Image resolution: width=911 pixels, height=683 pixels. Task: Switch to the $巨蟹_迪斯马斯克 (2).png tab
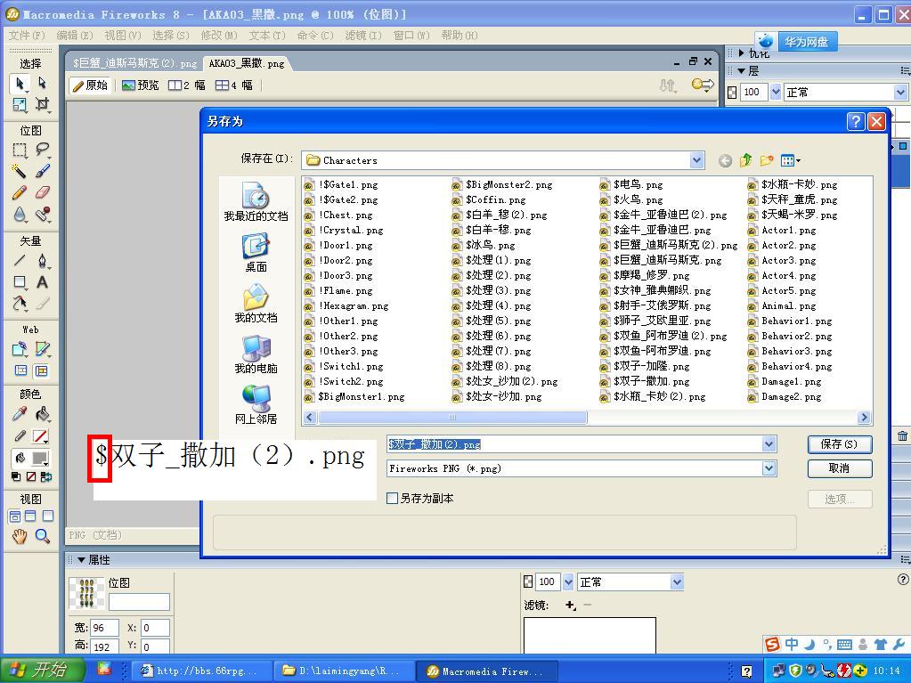pyautogui.click(x=134, y=63)
